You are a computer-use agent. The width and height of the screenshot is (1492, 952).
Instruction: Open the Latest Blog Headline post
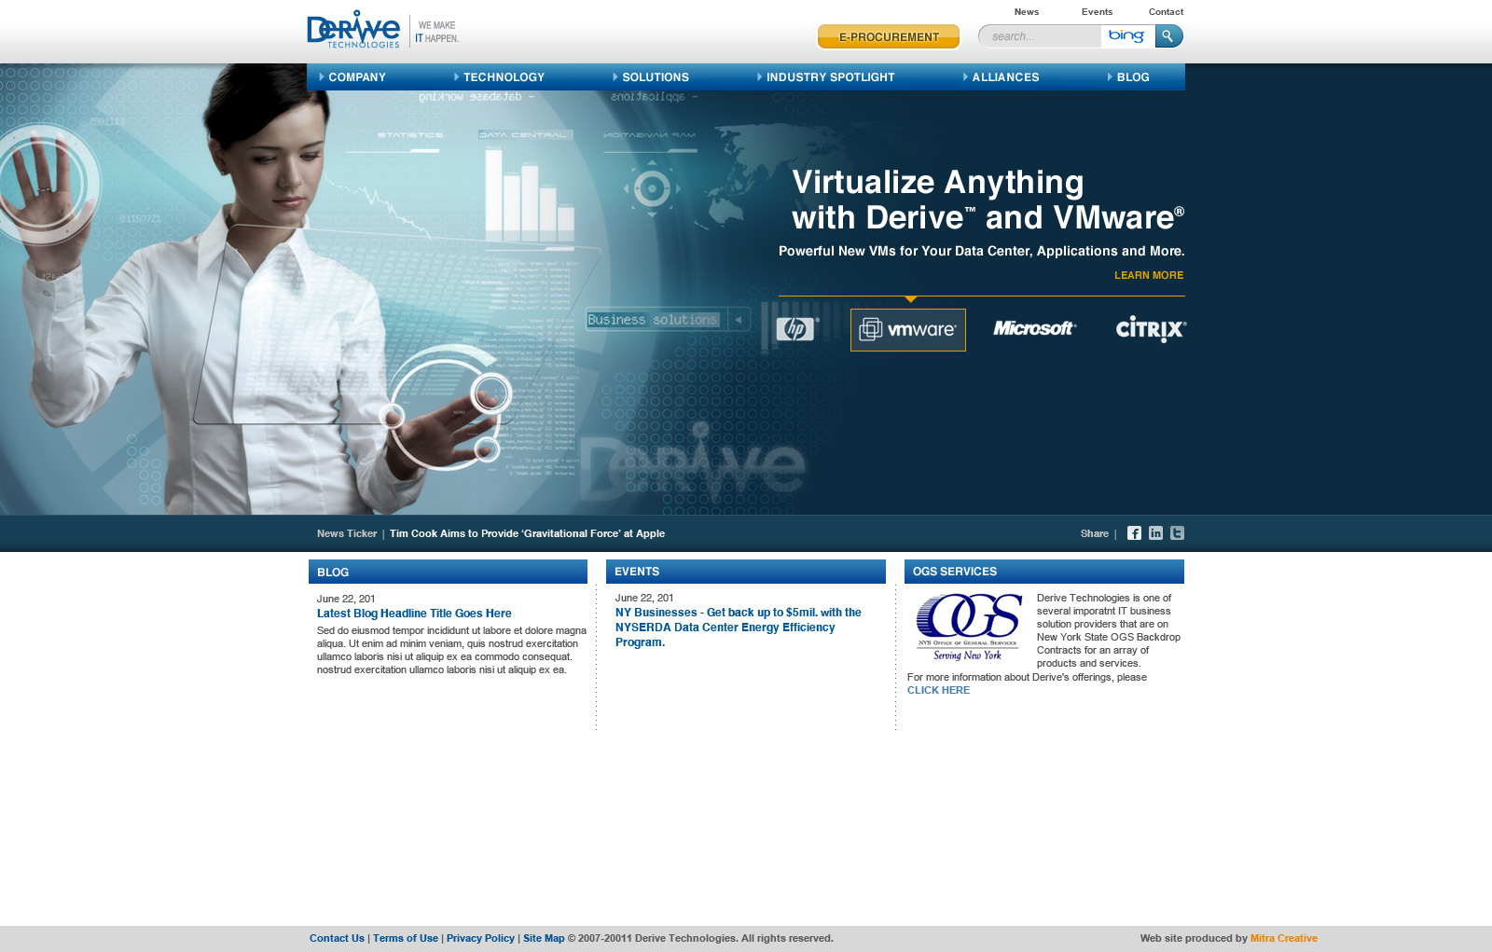point(414,614)
